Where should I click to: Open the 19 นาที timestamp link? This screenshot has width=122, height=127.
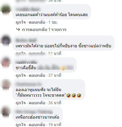(x=55, y=125)
